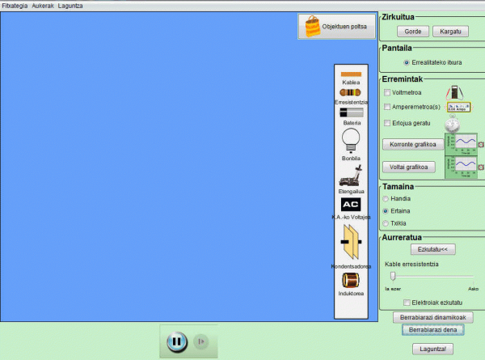This screenshot has height=360, width=485.
Task: Choose the Bonbilla light bulb icon
Action: tap(351, 140)
